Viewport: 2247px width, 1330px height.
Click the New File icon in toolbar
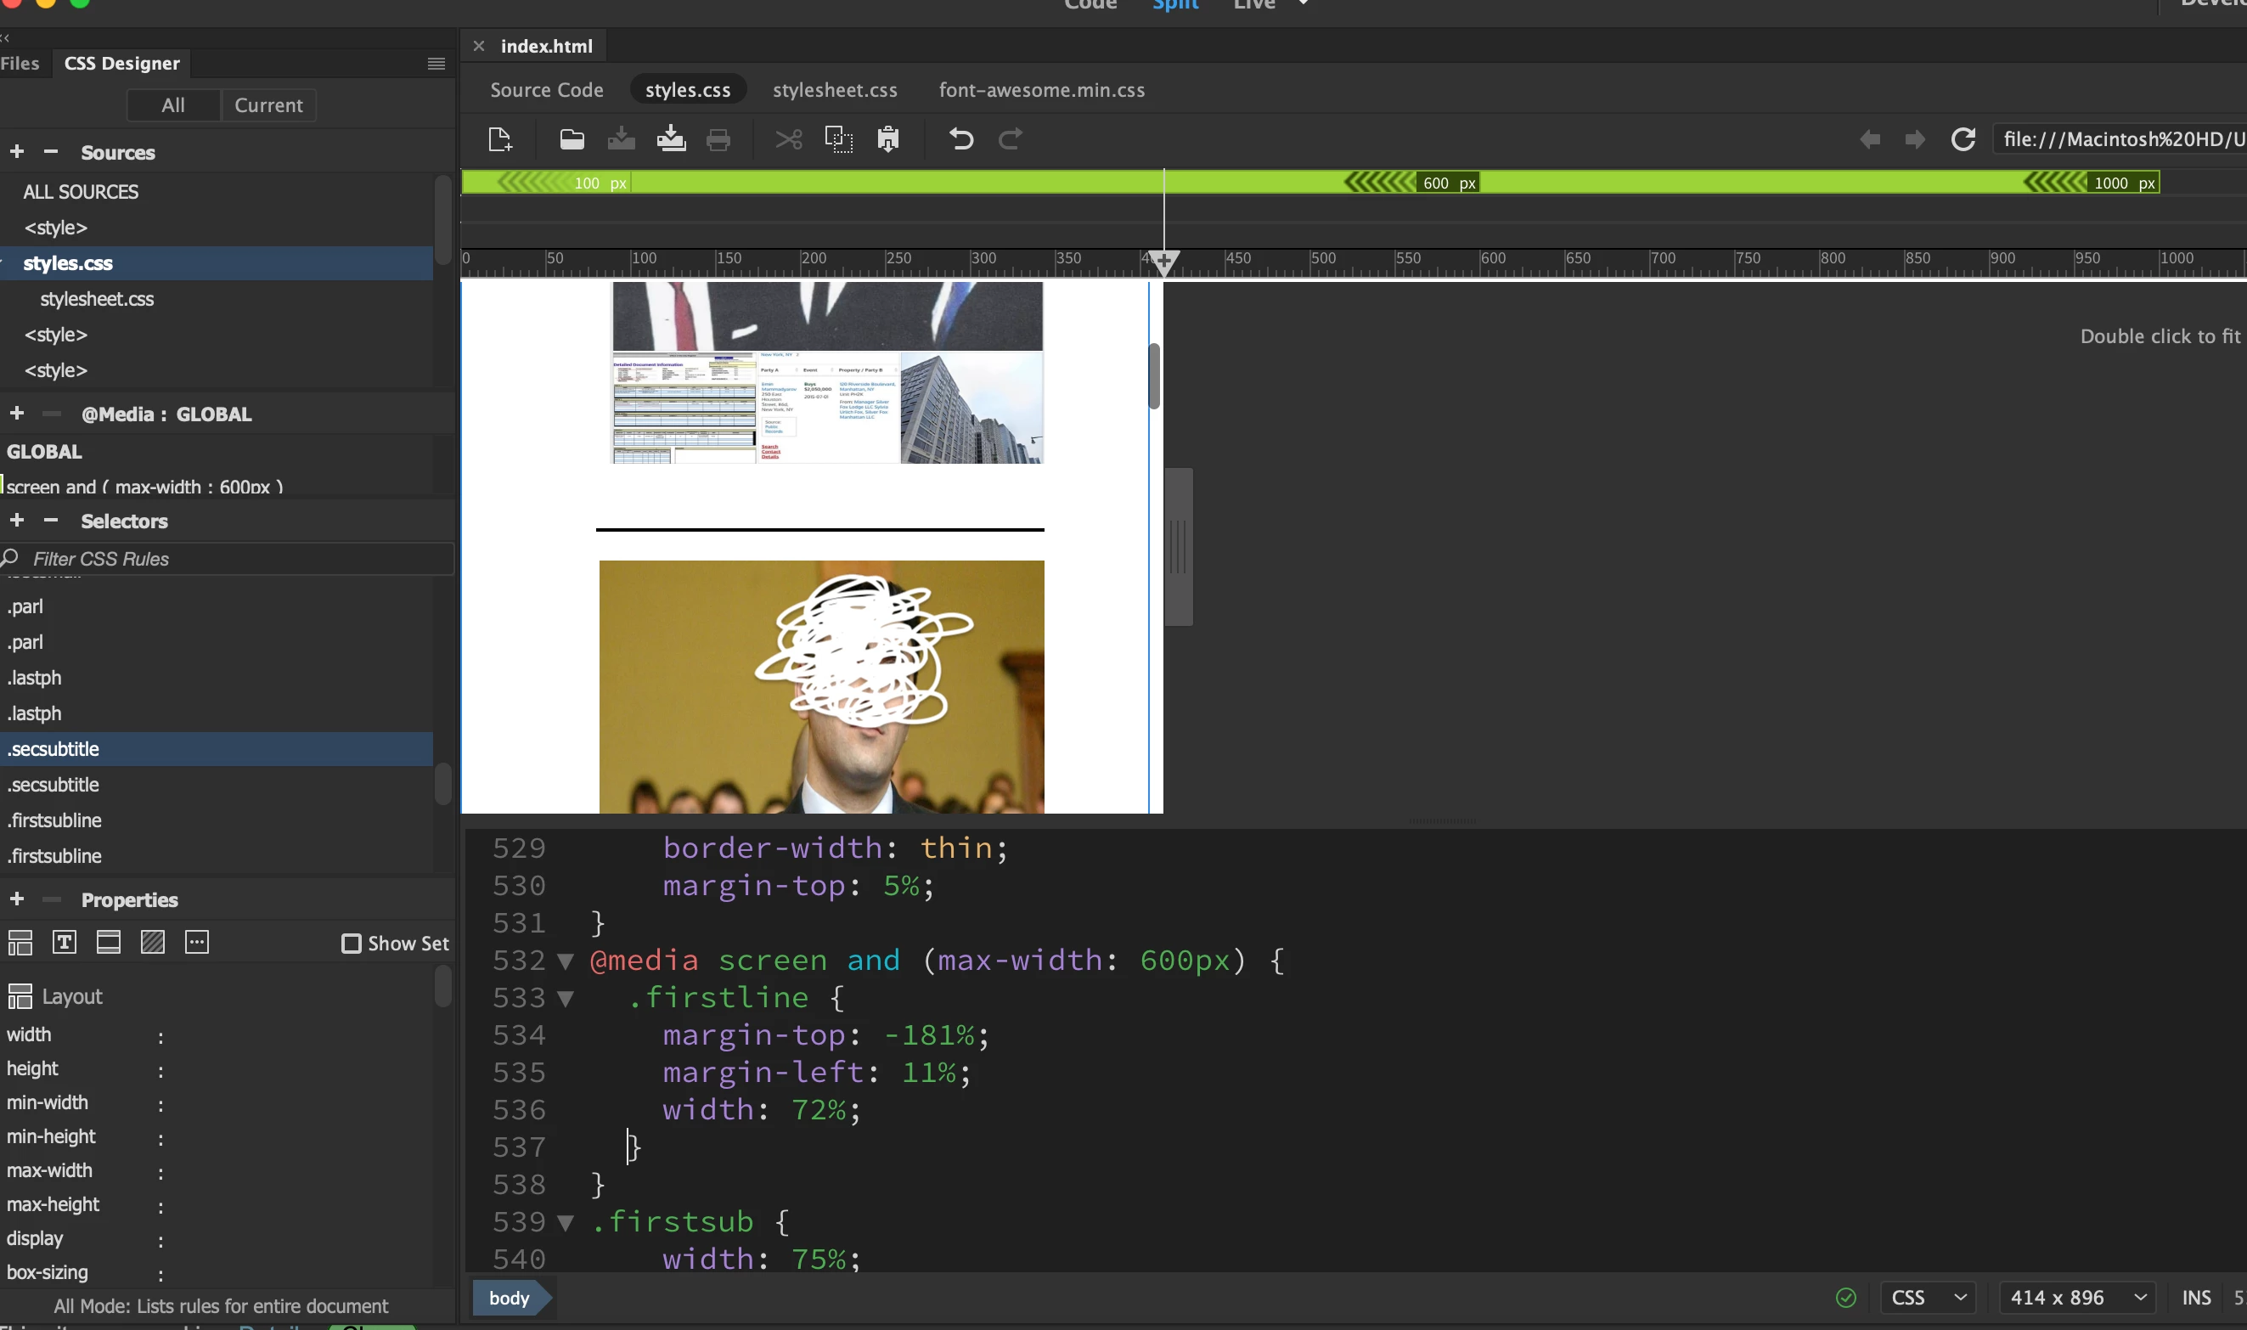(x=500, y=140)
